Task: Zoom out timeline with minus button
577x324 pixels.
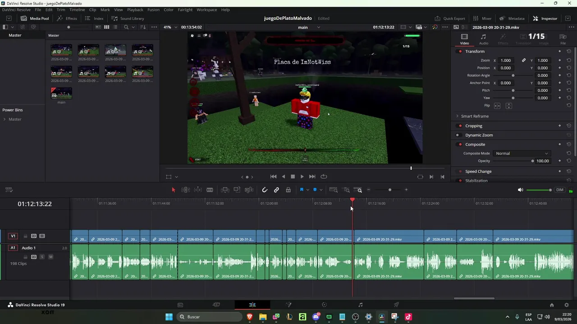Action: tap(369, 190)
